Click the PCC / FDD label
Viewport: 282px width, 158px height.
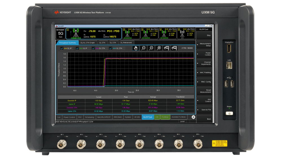(113, 31)
